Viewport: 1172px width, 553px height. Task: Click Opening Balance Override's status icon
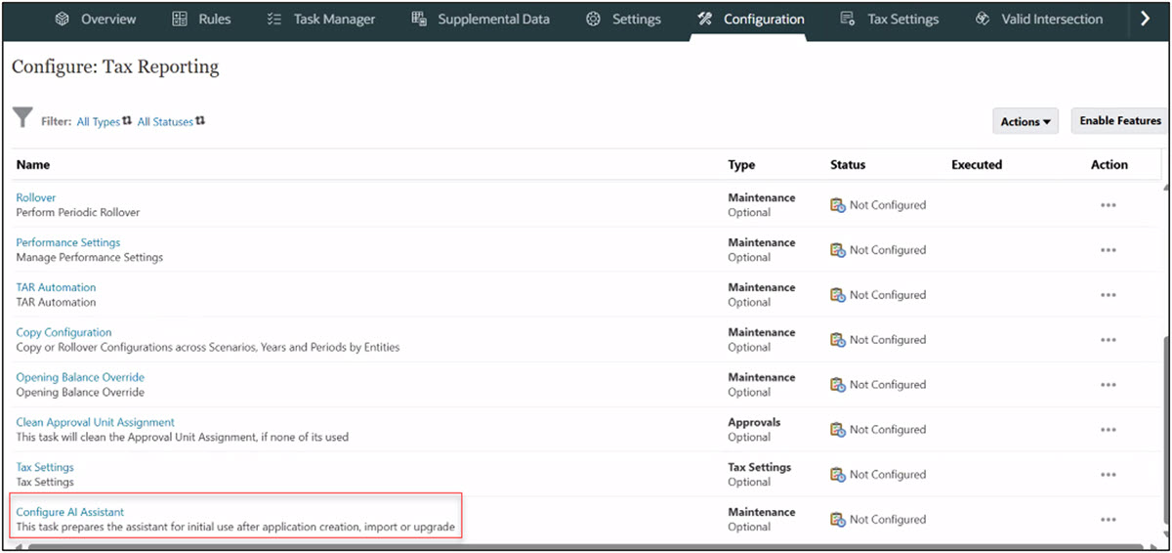[x=838, y=385]
